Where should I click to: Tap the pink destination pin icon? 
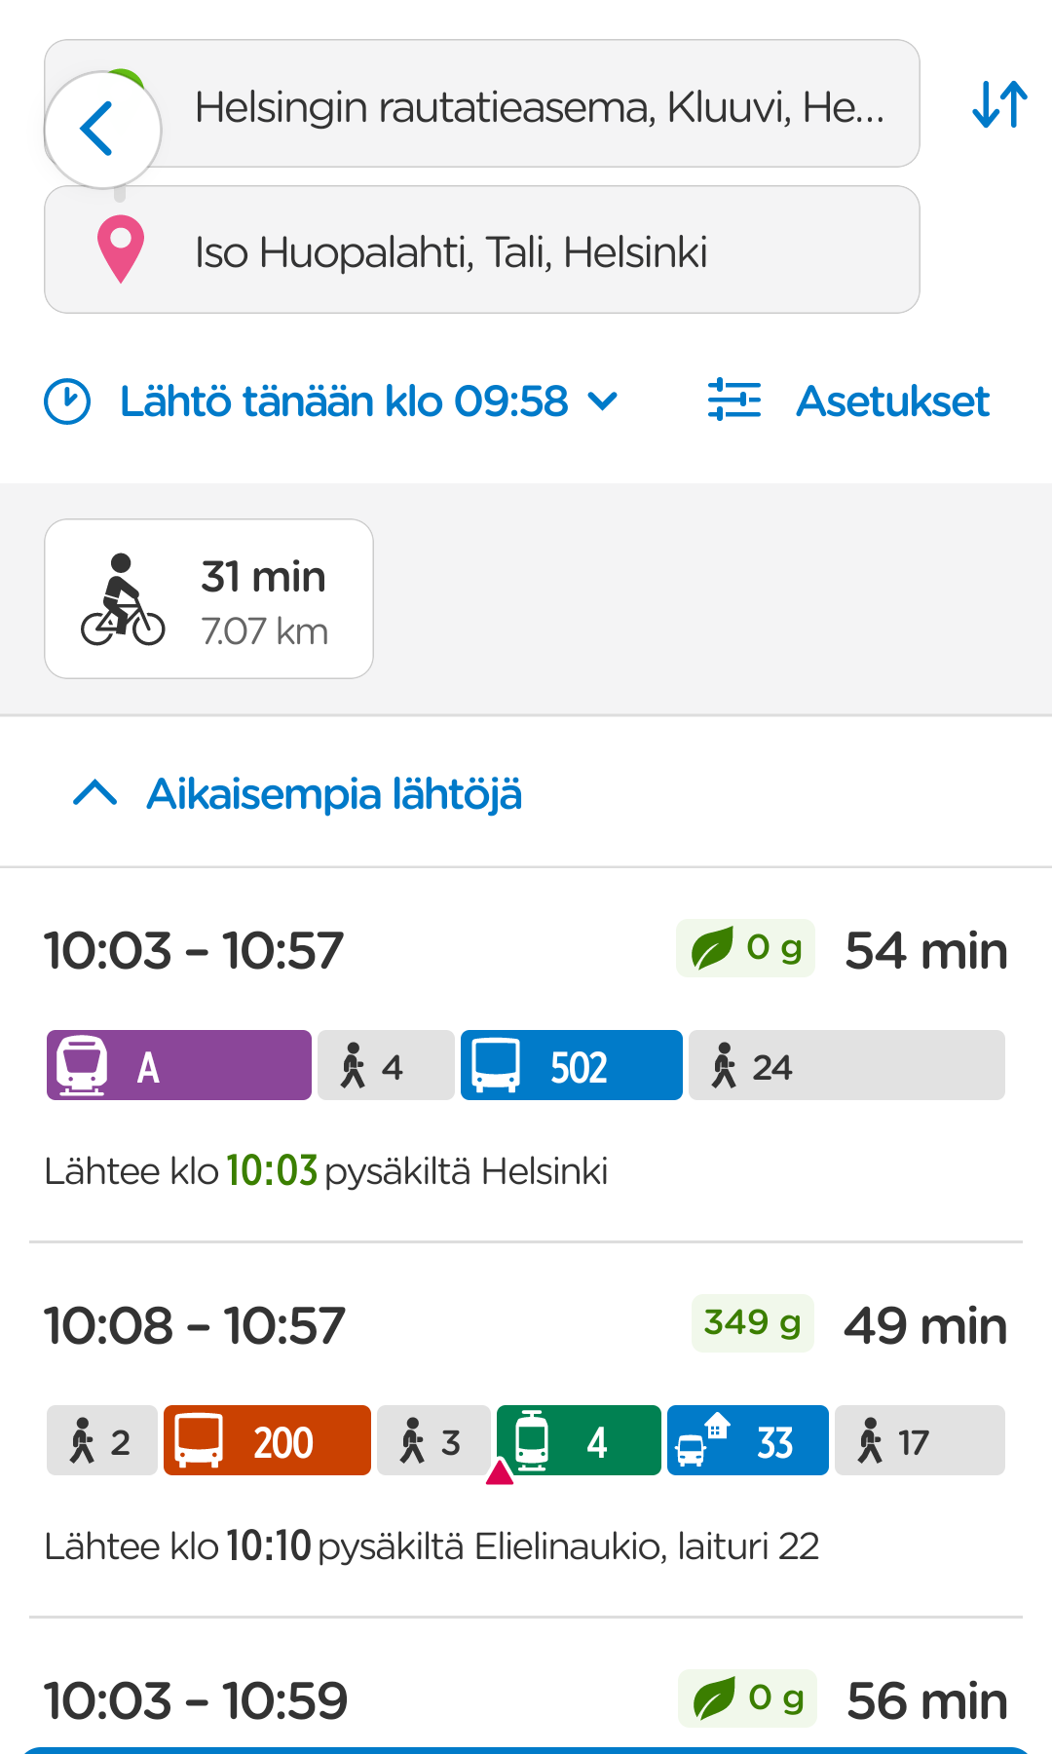pos(121,249)
